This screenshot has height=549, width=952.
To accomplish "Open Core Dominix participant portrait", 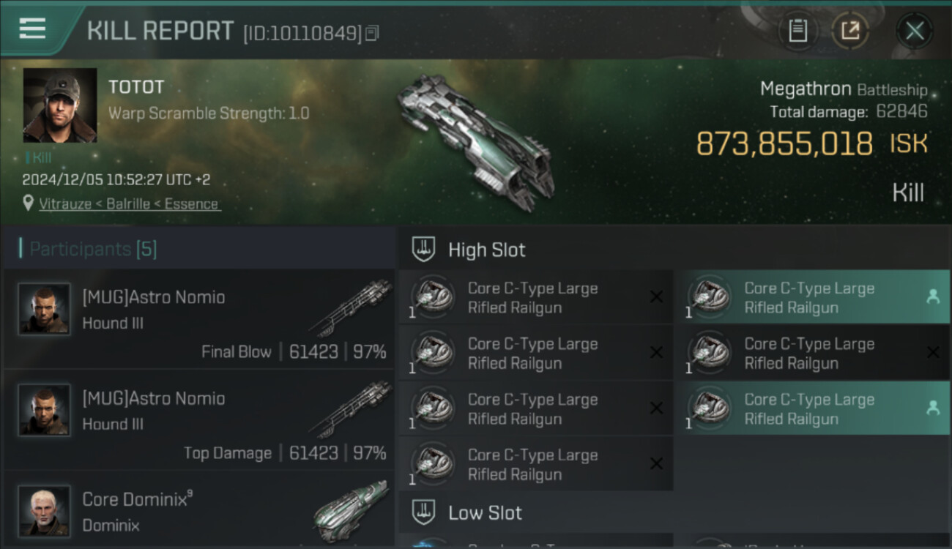I will click(45, 511).
